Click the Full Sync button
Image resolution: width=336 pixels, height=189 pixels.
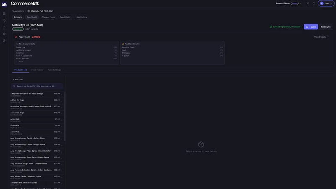pyautogui.click(x=325, y=27)
